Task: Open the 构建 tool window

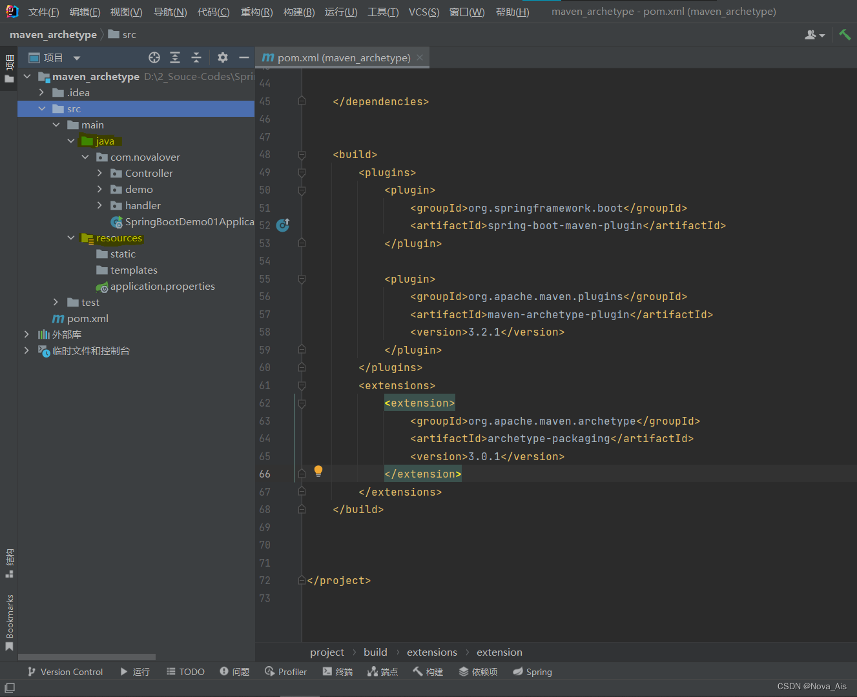Action: coord(428,672)
